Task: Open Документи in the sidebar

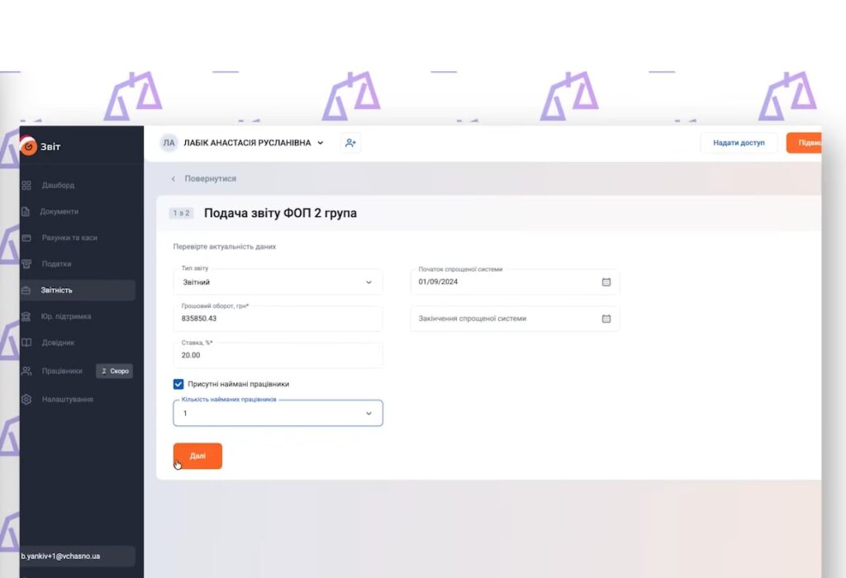Action: click(60, 211)
